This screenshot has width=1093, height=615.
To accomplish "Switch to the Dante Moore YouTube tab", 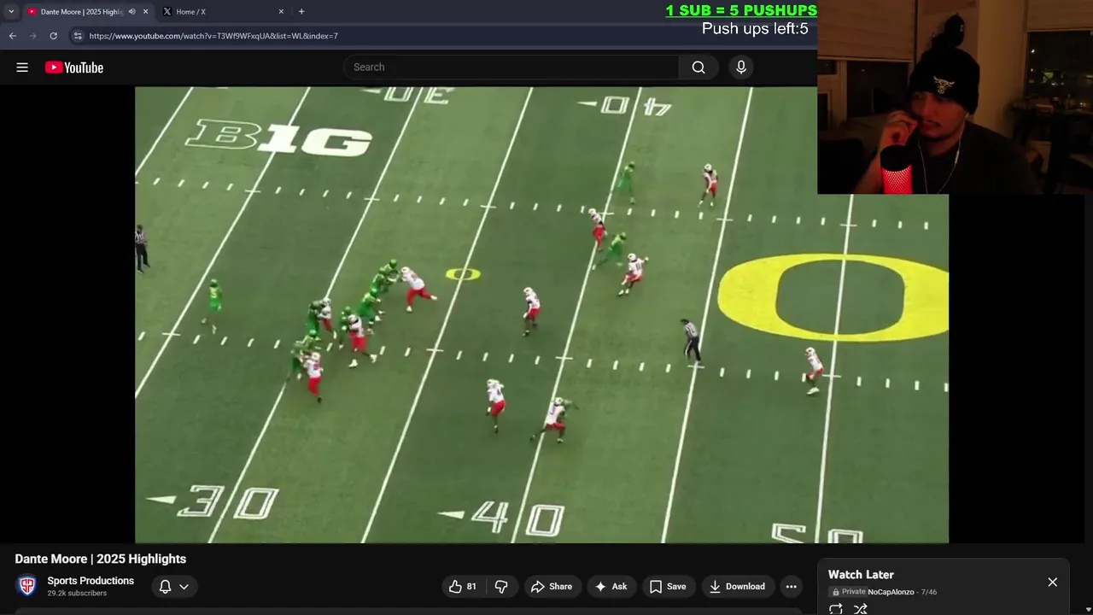I will 82,12.
